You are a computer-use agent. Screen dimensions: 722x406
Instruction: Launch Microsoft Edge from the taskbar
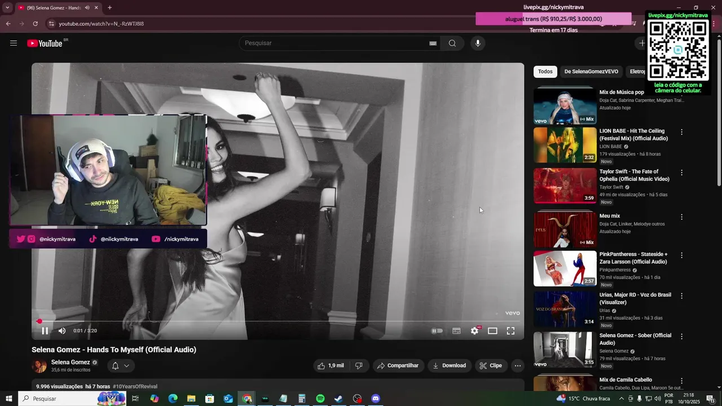[173, 399]
